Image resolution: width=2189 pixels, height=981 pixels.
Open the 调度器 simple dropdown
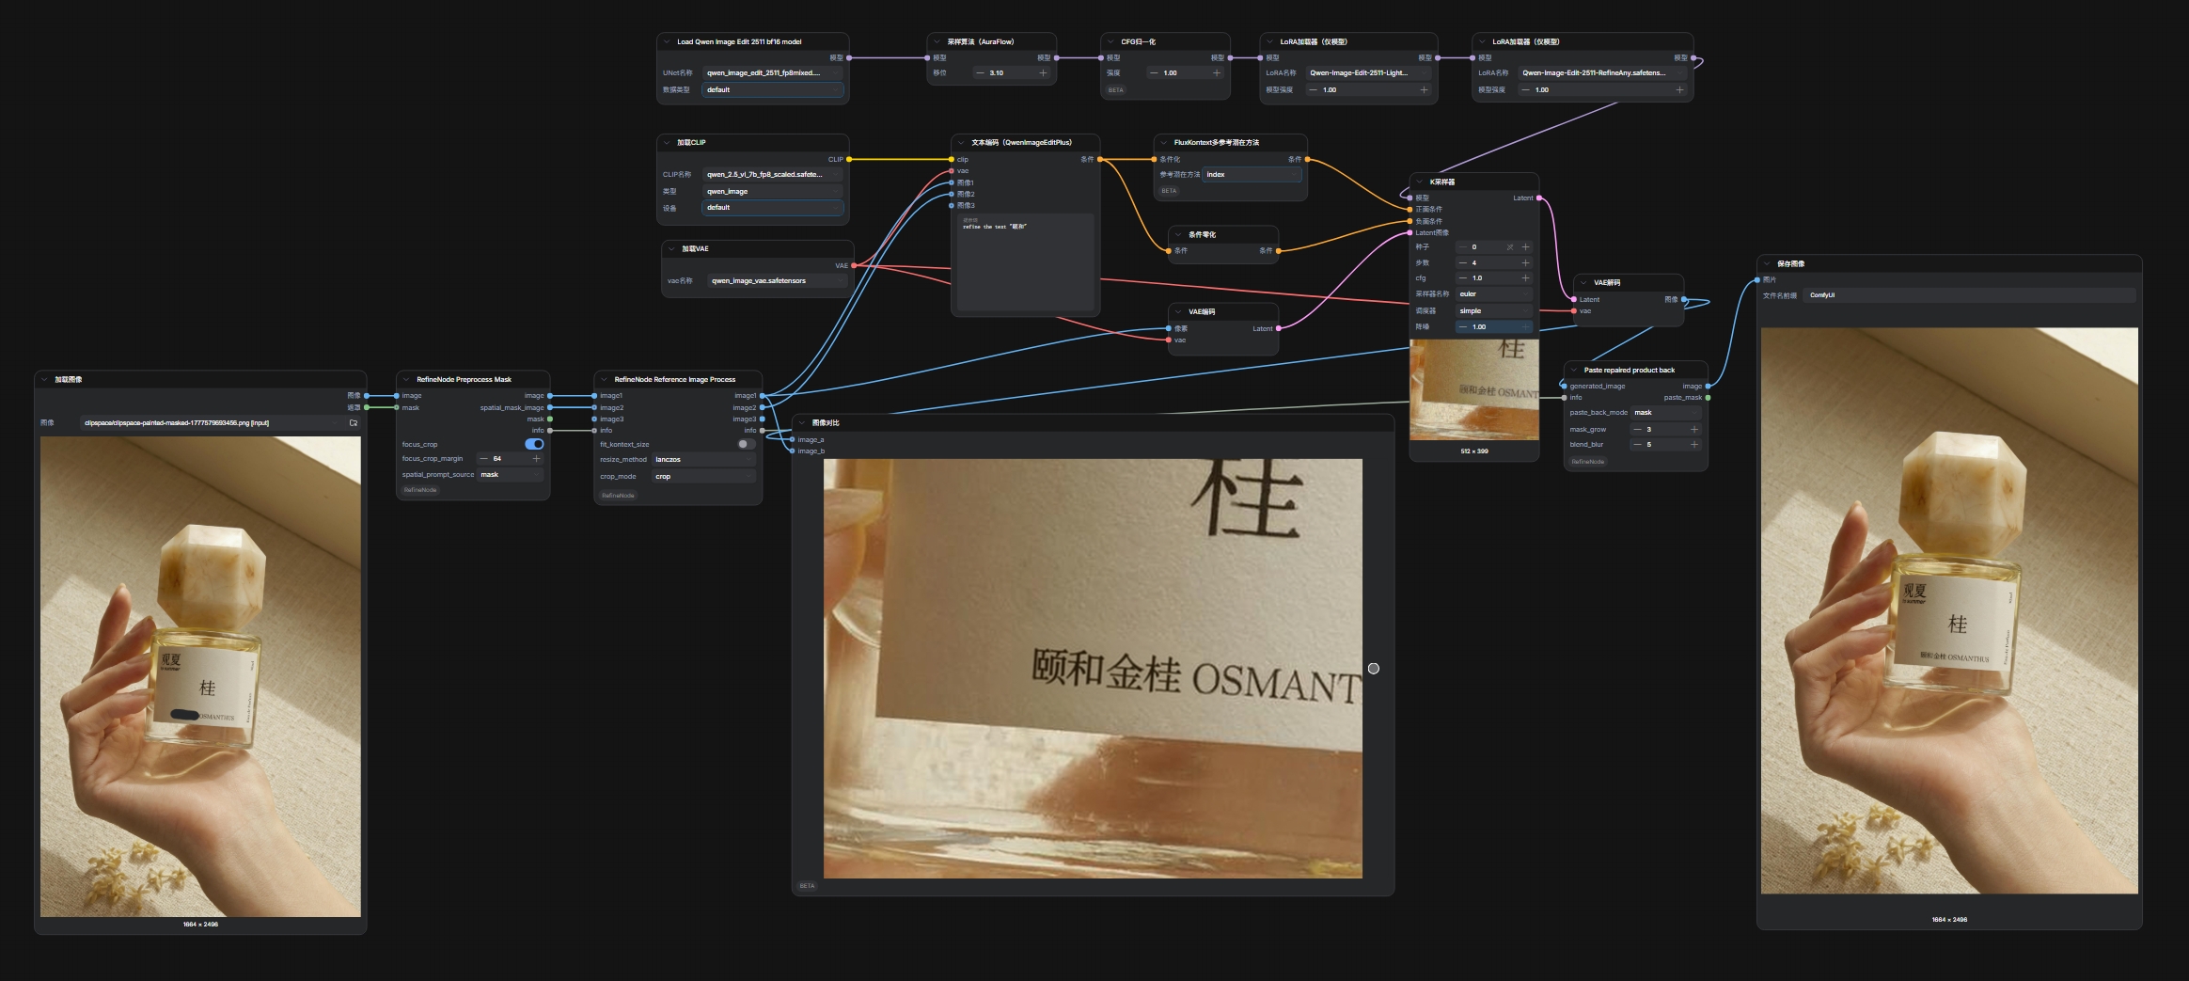(x=1494, y=311)
